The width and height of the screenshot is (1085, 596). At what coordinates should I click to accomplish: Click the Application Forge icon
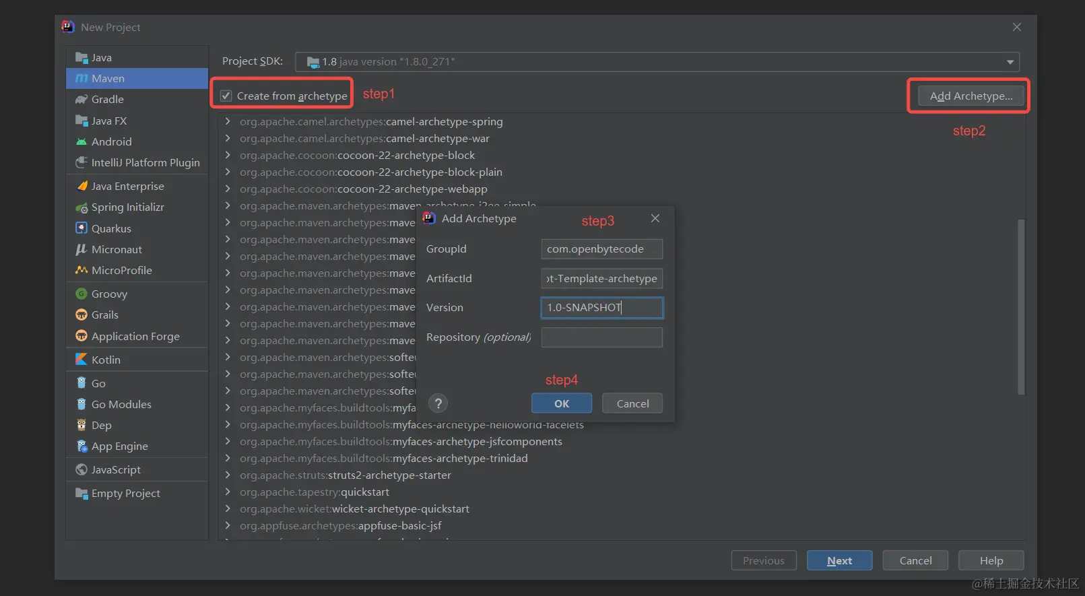(81, 336)
